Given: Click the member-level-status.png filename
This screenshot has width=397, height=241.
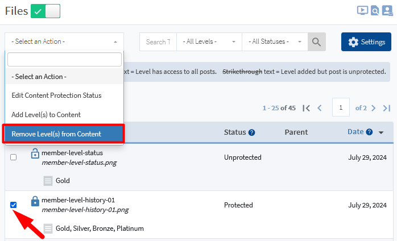Looking at the screenshot, I should 79,163.
